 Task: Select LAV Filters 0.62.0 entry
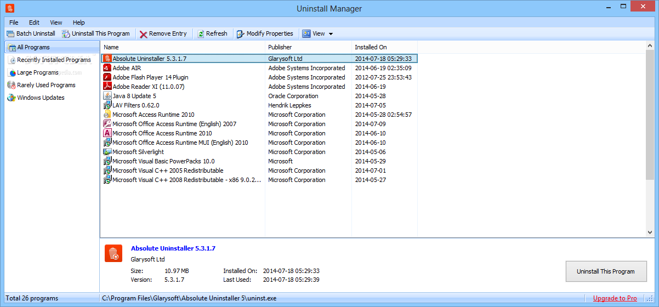(136, 105)
